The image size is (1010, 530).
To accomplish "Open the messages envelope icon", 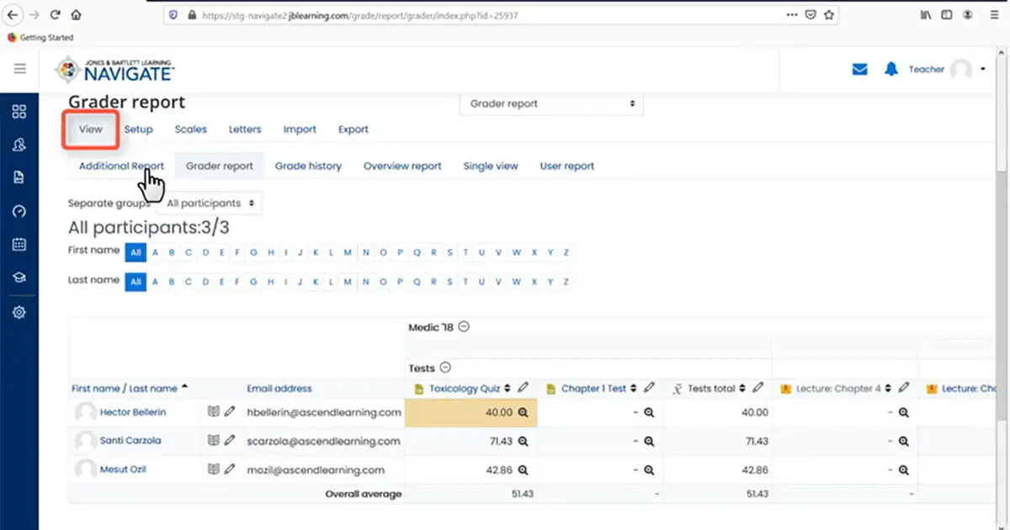I will pyautogui.click(x=859, y=70).
